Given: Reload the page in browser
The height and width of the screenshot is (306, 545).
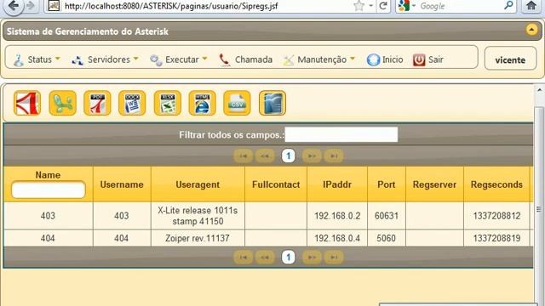Looking at the screenshot, I should [x=383, y=6].
